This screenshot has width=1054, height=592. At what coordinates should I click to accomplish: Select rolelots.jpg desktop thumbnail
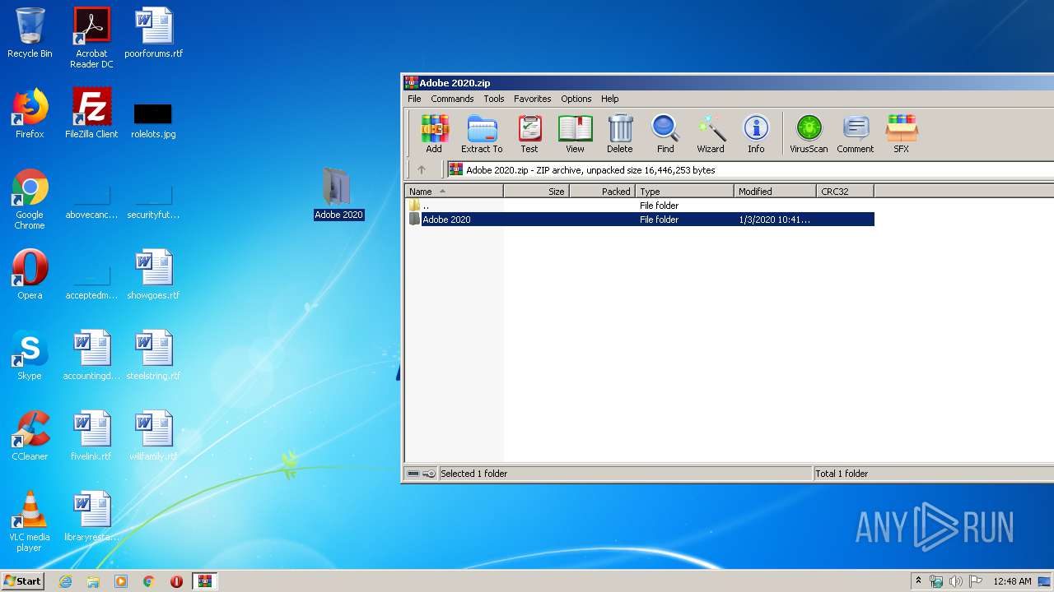tap(153, 120)
